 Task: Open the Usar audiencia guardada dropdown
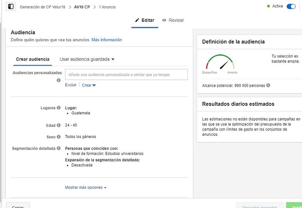coord(87,59)
